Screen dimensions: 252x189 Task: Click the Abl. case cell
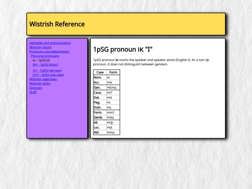tap(100, 133)
